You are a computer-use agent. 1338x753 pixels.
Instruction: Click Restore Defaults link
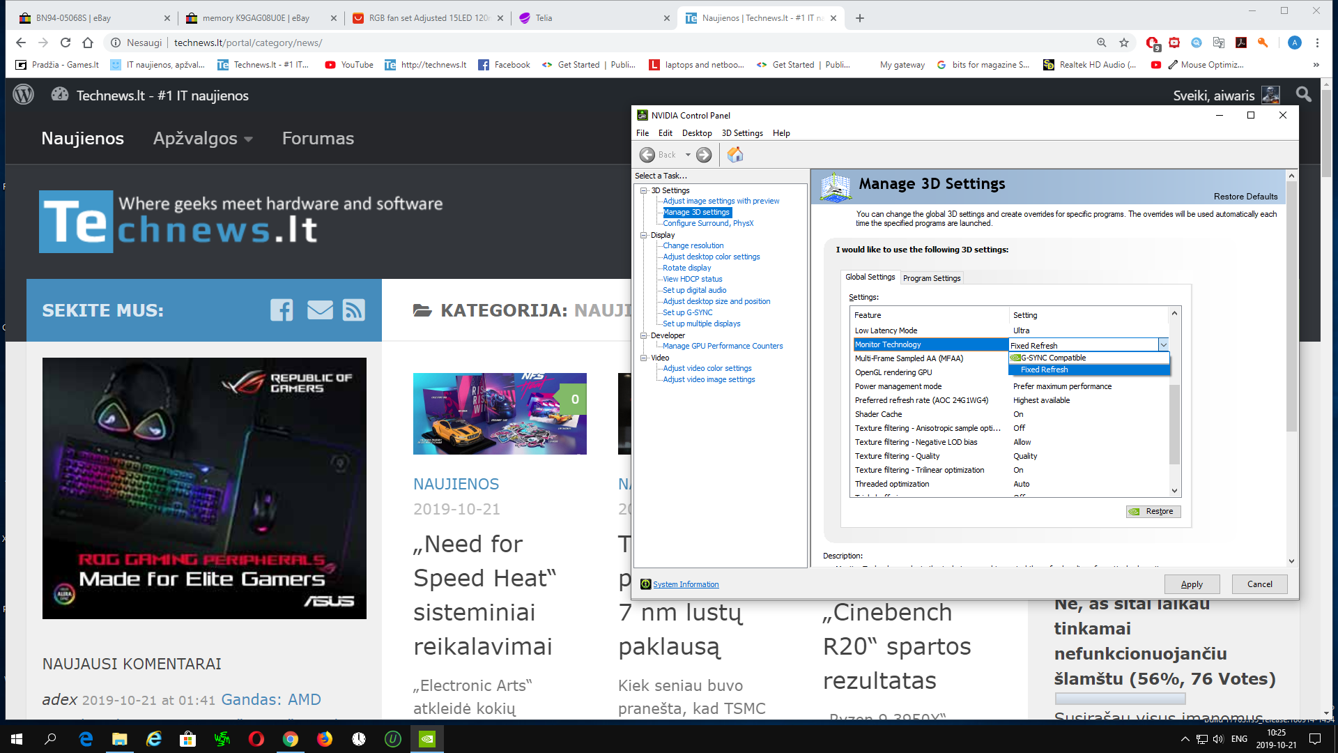point(1245,197)
